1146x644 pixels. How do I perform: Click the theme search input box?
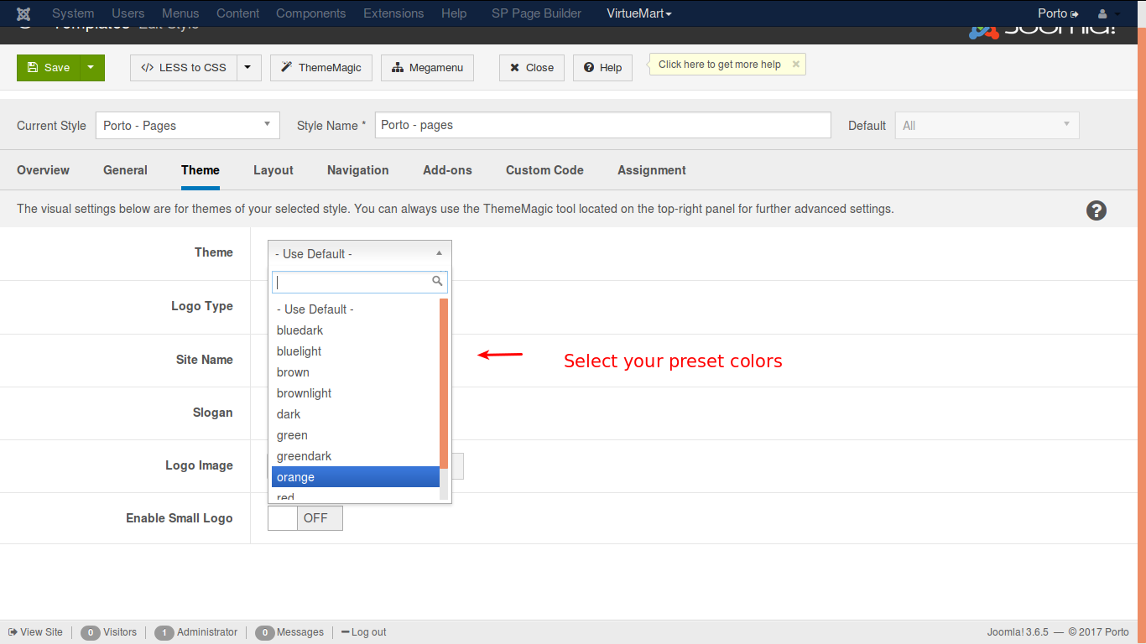(360, 282)
